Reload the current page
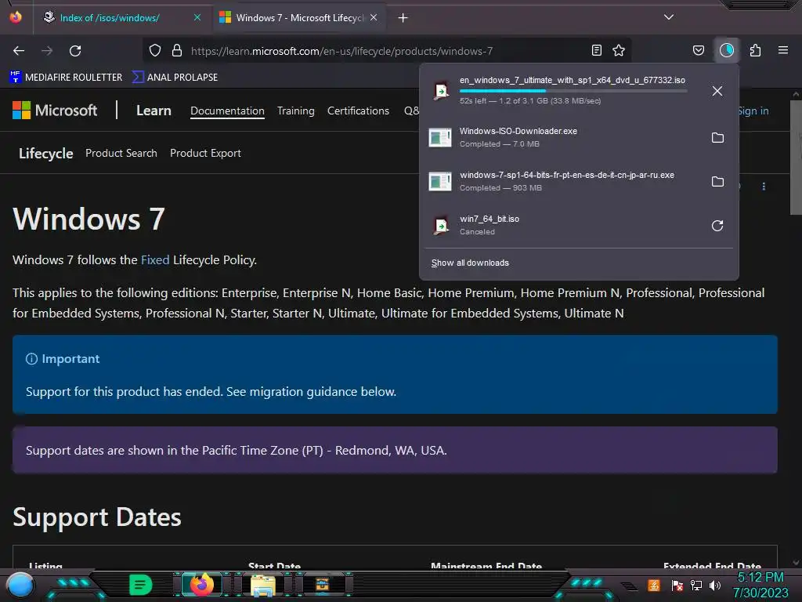The height and width of the screenshot is (602, 802). [75, 51]
